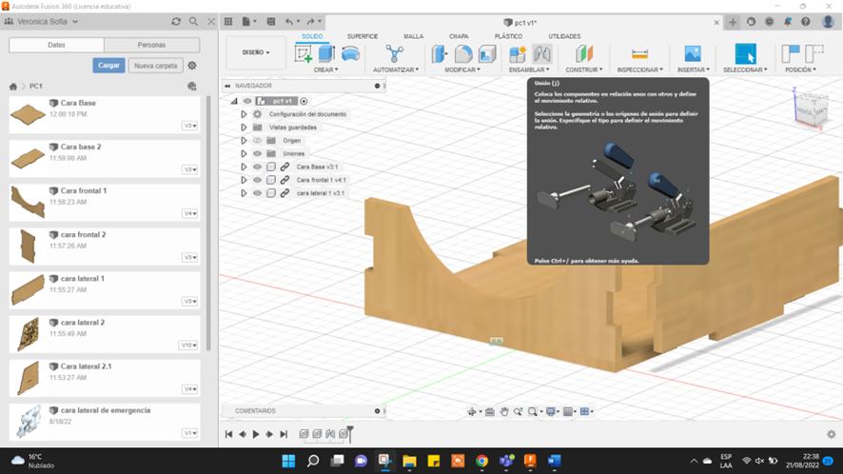Screen dimensions: 843x474
Task: Select the Shell modify icon
Action: (x=487, y=54)
